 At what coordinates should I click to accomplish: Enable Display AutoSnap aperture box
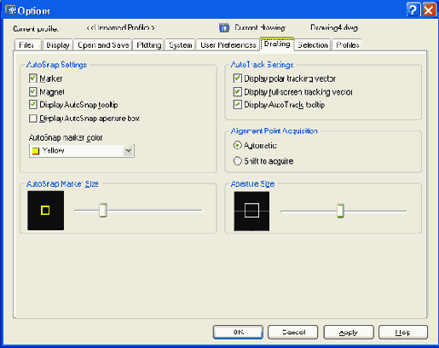(x=33, y=119)
